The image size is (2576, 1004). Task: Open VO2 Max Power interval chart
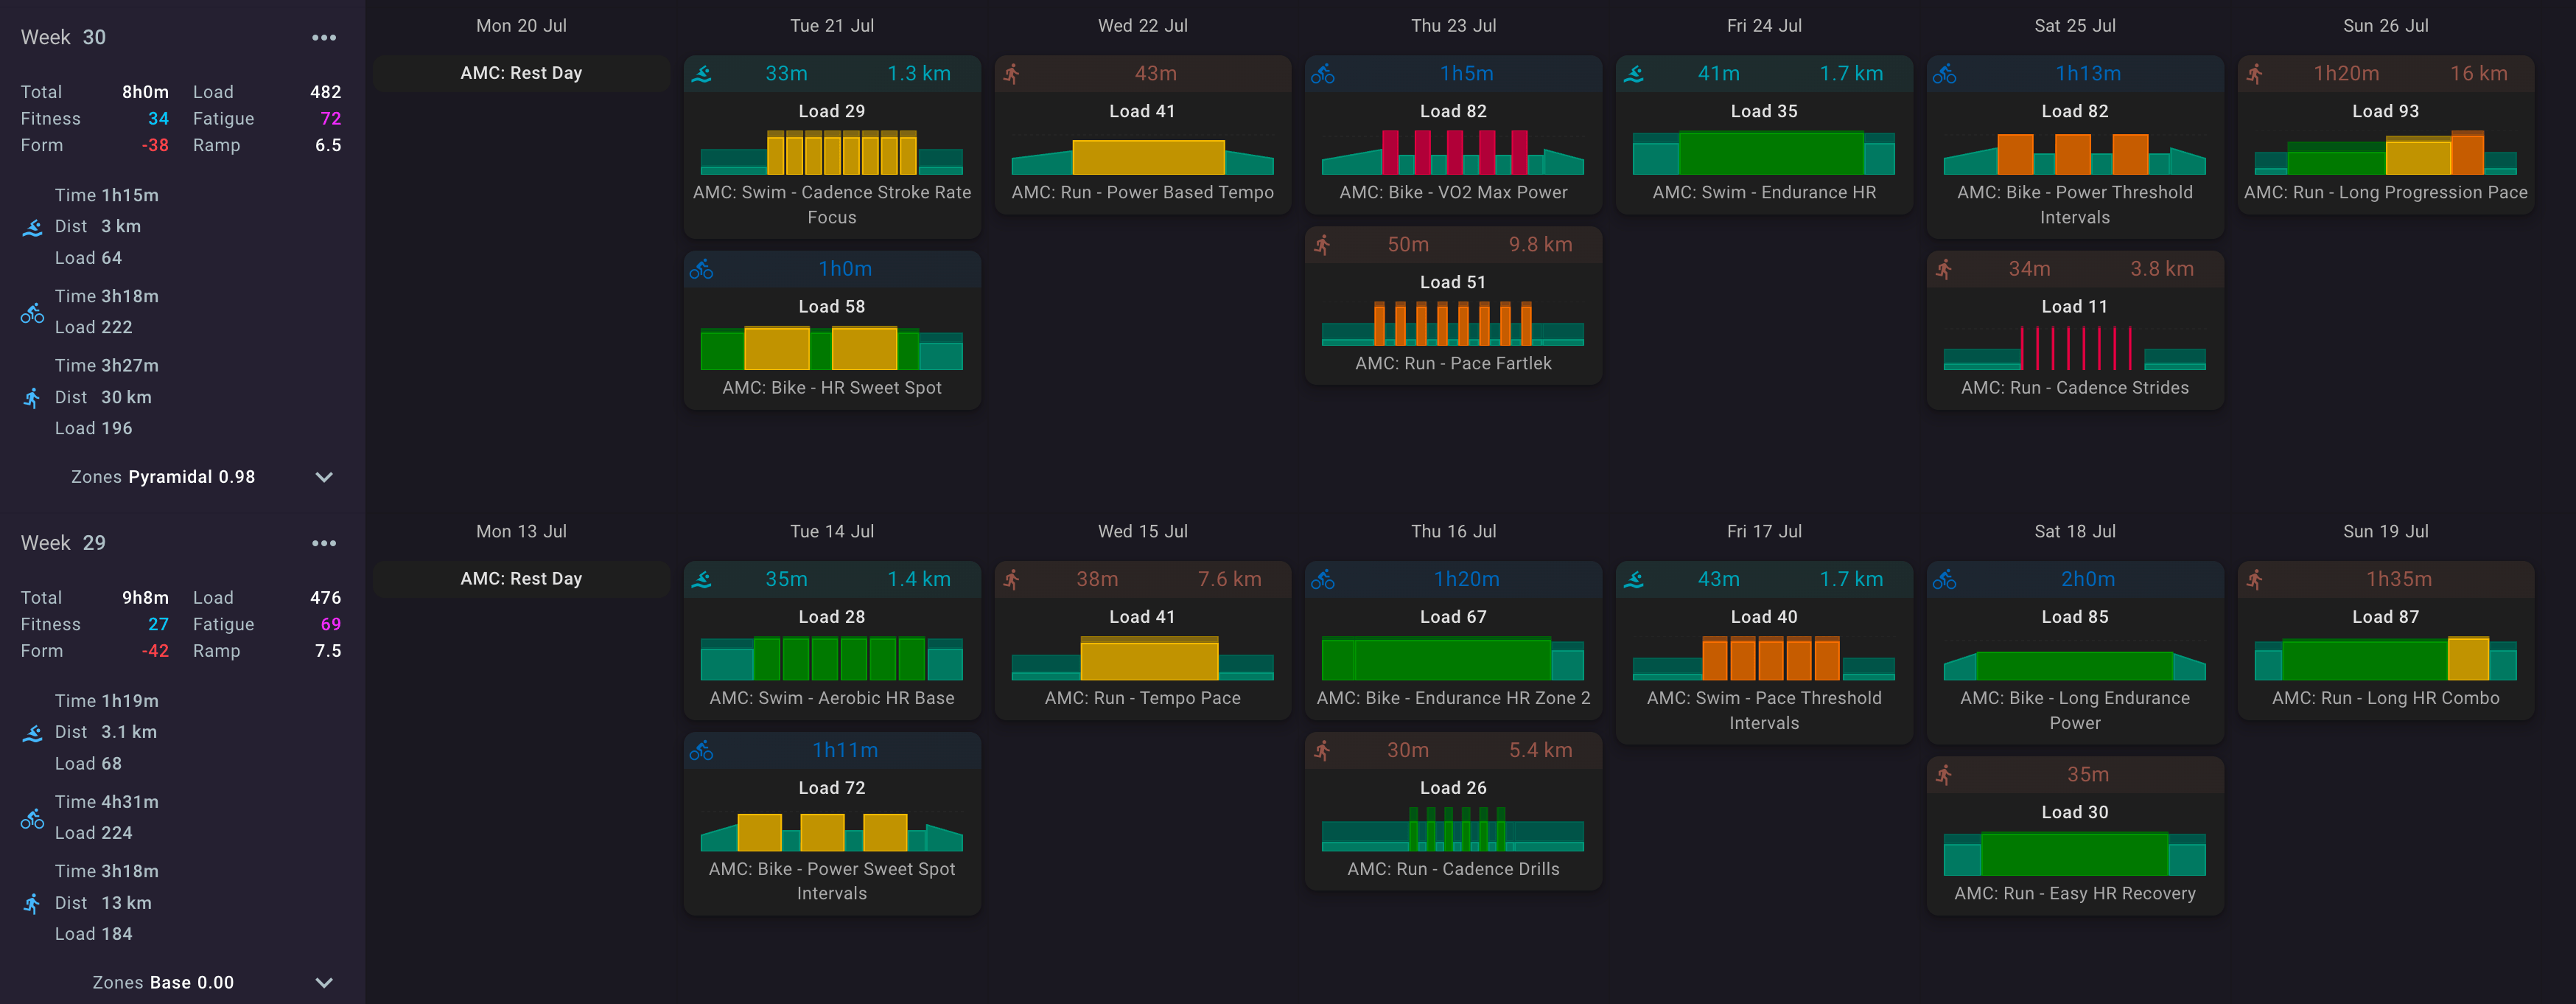tap(1453, 152)
